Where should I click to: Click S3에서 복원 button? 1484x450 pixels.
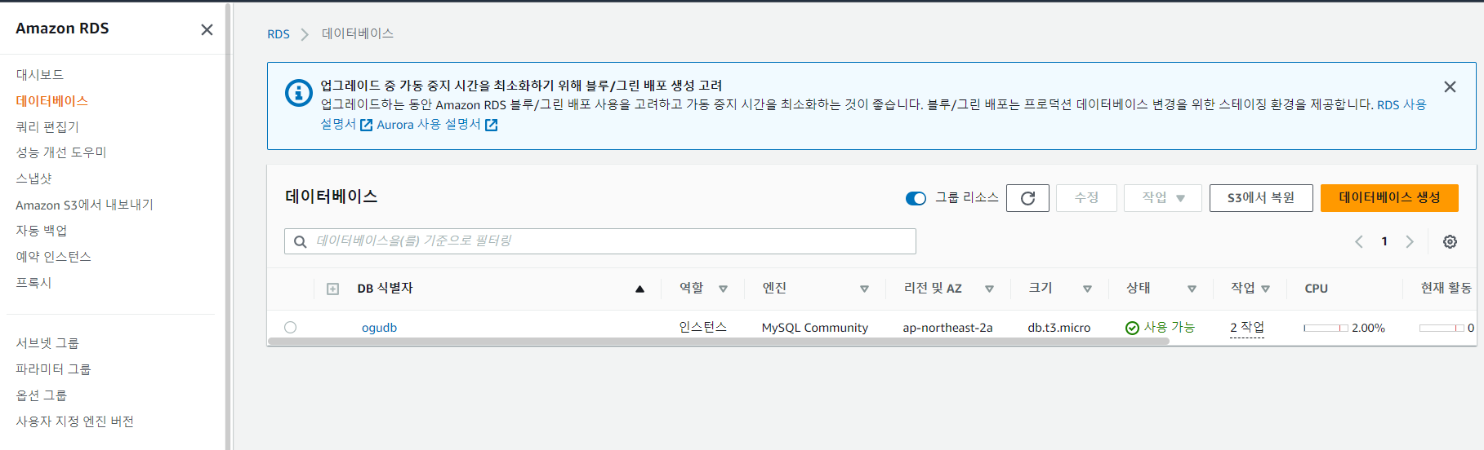point(1261,198)
